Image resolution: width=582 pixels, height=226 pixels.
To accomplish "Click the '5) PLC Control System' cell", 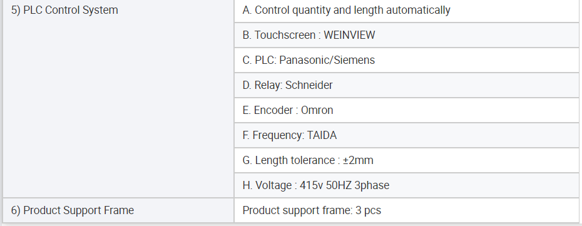I will tap(118, 98).
